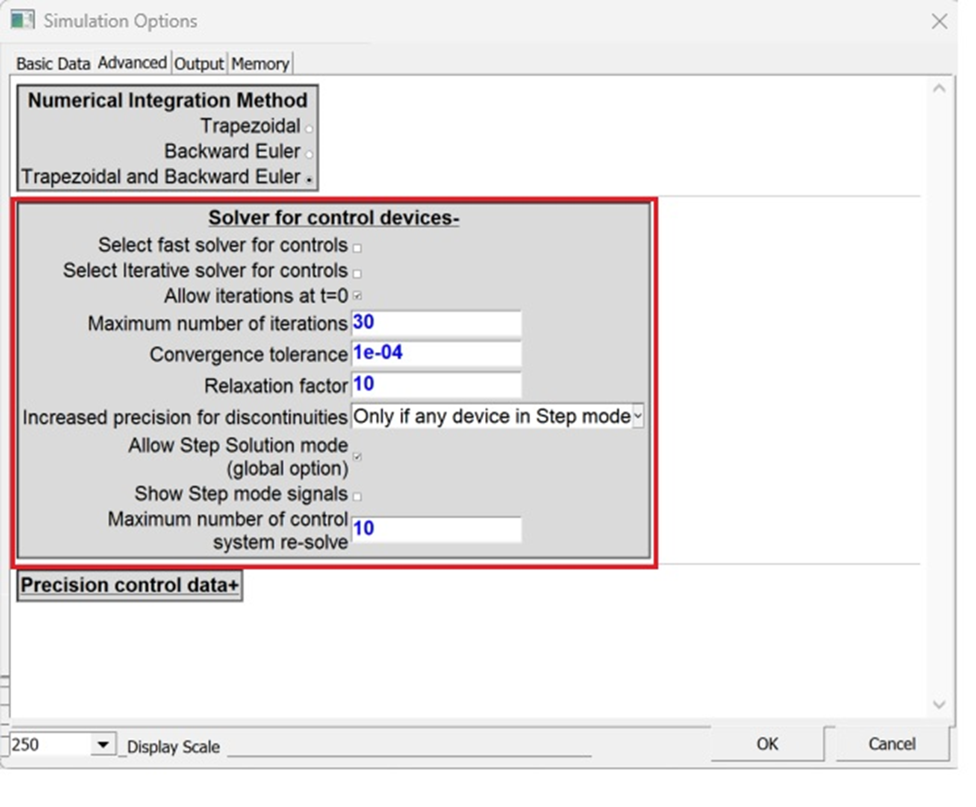Toggle Allow iterations at t=0

357,296
